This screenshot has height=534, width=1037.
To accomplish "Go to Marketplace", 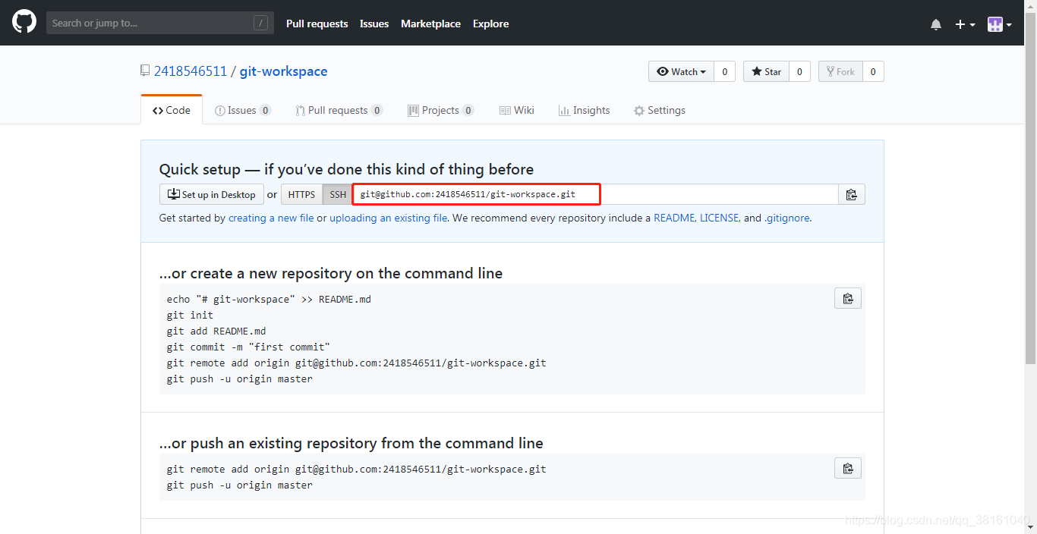I will (x=430, y=24).
